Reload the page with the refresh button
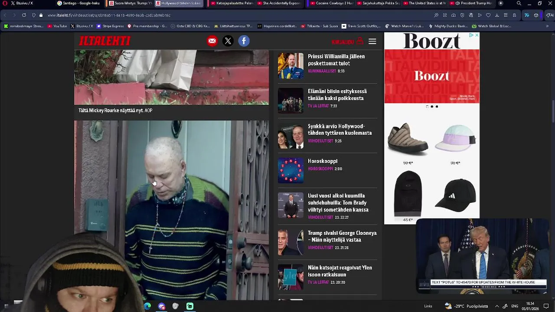 (24, 15)
